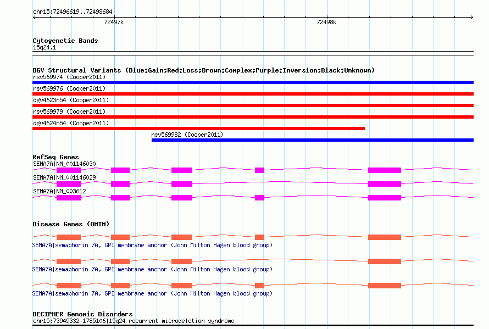Image resolution: width=489 pixels, height=329 pixels.
Task: Select the blue gain bar under nsv569974
Action: pyautogui.click(x=253, y=82)
